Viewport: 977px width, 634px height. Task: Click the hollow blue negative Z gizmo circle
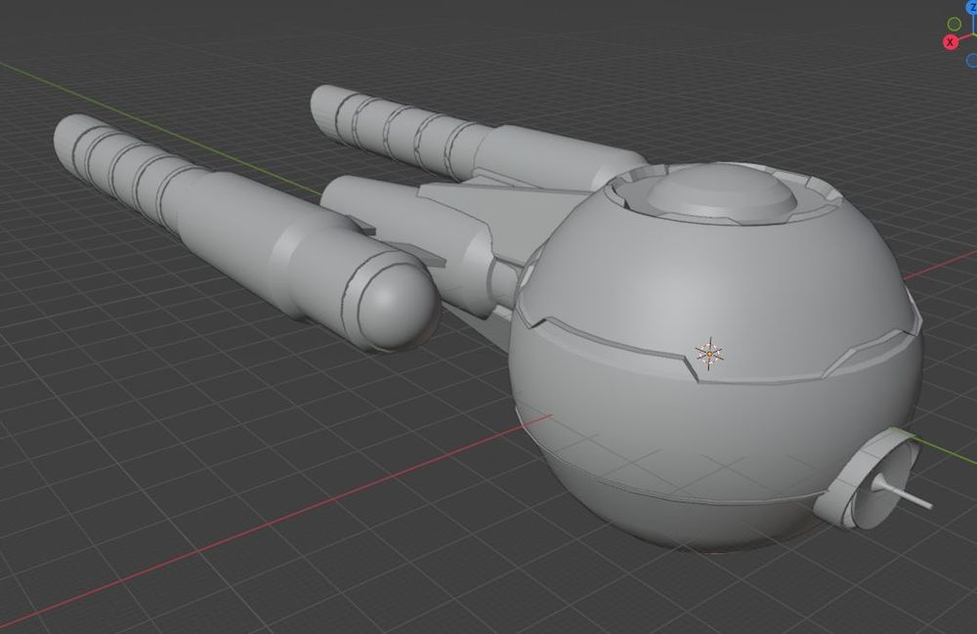[972, 61]
